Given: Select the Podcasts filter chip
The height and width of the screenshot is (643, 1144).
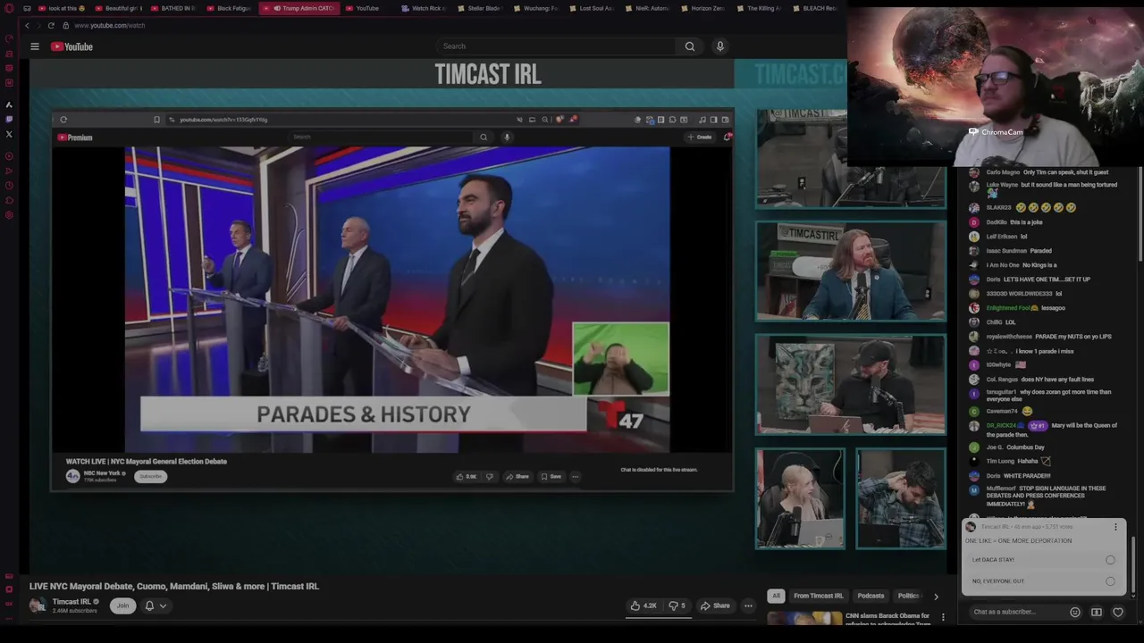Looking at the screenshot, I should tap(871, 596).
